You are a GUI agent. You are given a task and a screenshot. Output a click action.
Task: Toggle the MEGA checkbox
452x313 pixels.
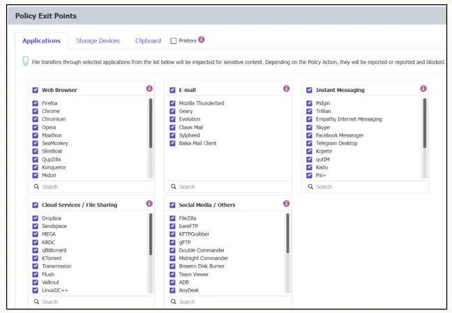point(35,234)
